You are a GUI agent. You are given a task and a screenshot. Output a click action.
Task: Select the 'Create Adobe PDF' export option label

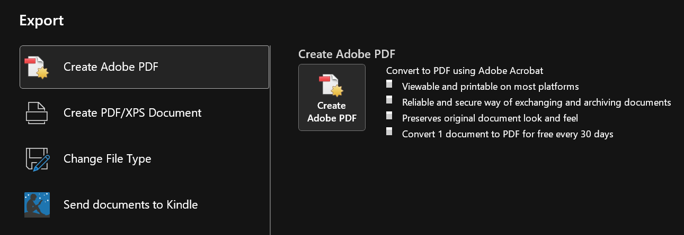click(111, 67)
